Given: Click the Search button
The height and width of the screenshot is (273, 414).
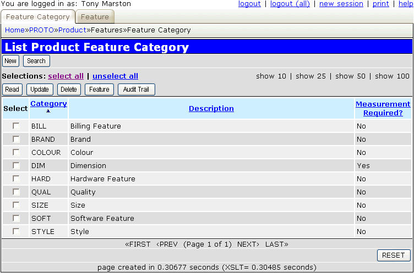Looking at the screenshot, I should (36, 61).
